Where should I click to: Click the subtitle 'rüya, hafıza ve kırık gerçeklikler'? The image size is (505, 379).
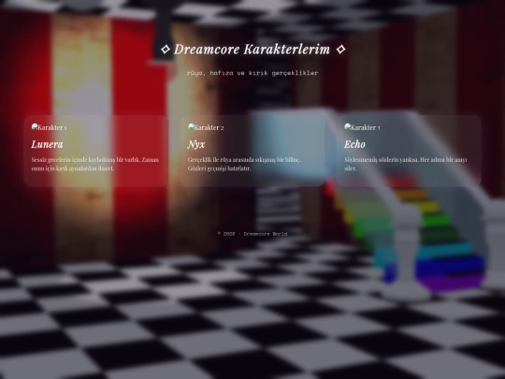tap(252, 73)
